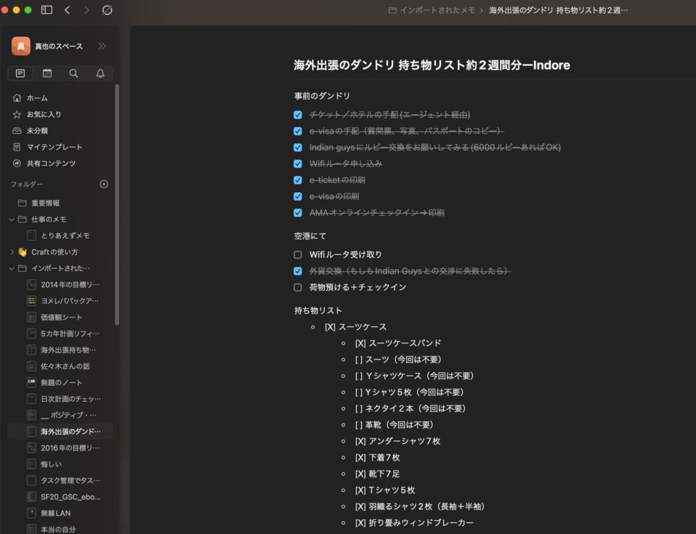Click the sidebar vertical scrollbar
The image size is (696, 534).
click(x=118, y=200)
